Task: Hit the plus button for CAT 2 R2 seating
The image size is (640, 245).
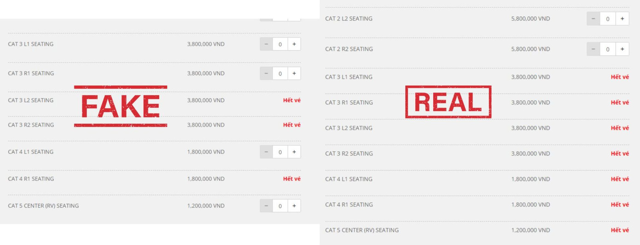Action: [x=622, y=49]
